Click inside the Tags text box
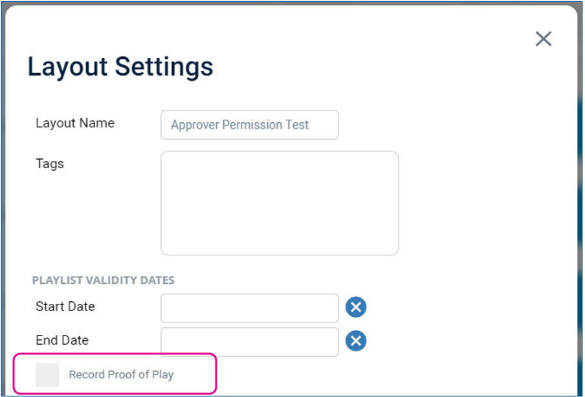Viewport: 585px width, 397px height. (280, 203)
